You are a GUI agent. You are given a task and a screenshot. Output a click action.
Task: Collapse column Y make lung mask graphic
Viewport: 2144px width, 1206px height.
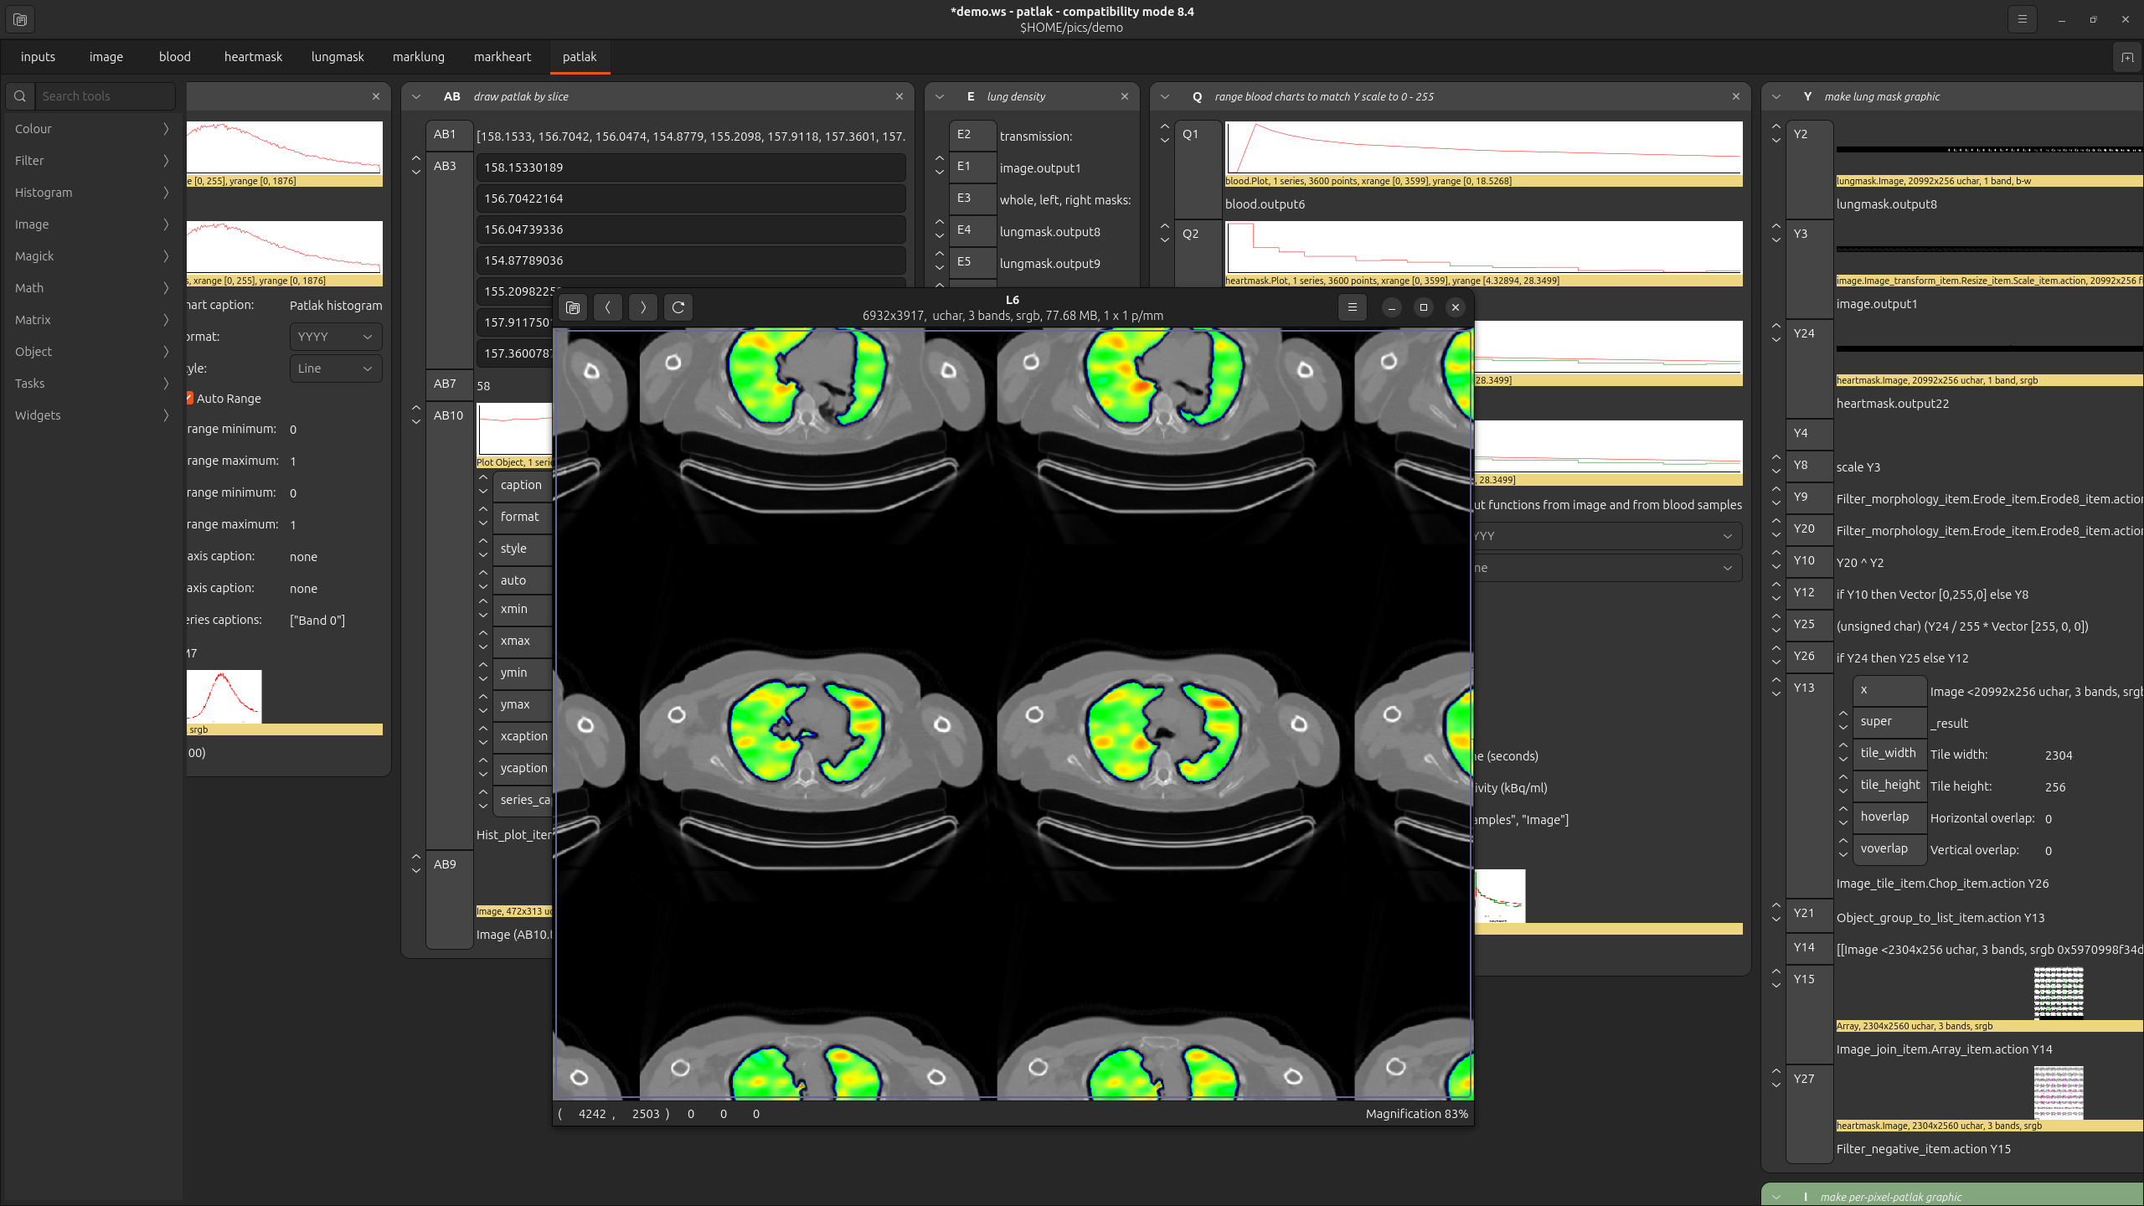click(x=1776, y=96)
